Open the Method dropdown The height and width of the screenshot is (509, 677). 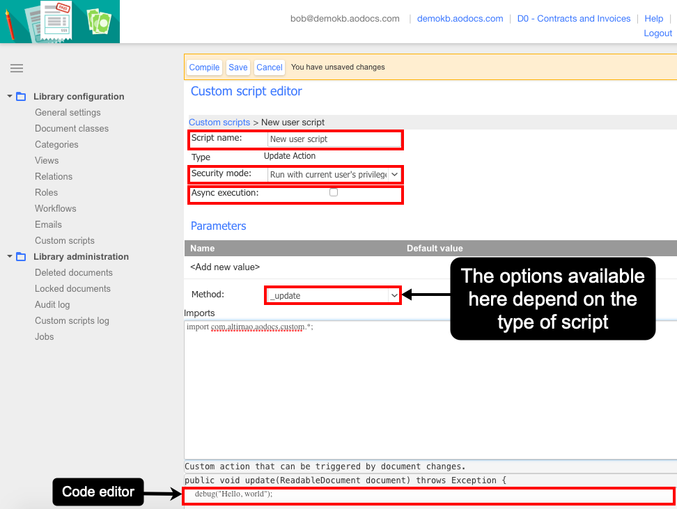click(x=334, y=295)
